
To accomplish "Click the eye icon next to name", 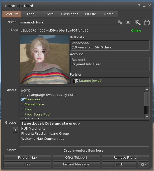I will [x=128, y=22].
